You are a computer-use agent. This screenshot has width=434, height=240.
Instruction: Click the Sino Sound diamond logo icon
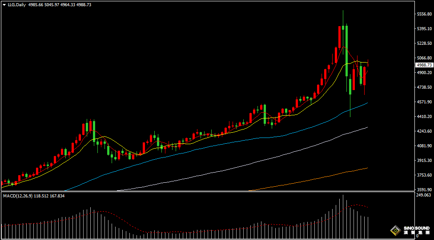click(x=394, y=230)
